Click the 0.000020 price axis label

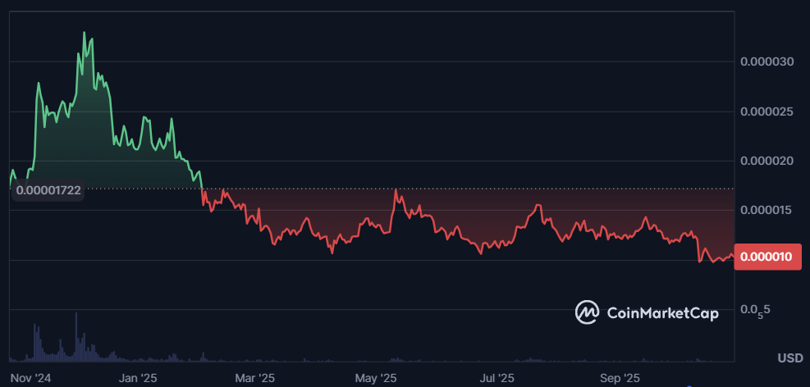click(x=766, y=161)
